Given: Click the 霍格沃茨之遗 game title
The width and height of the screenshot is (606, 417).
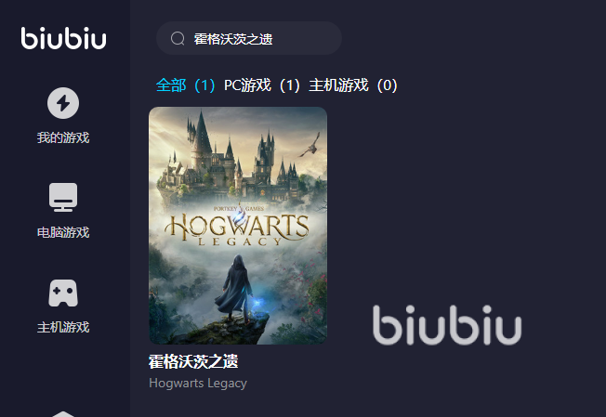Looking at the screenshot, I should coord(193,361).
